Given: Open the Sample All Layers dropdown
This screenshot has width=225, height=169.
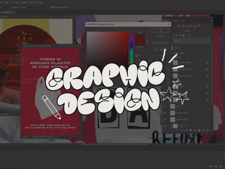Looking at the screenshot, I should click(x=33, y=7).
